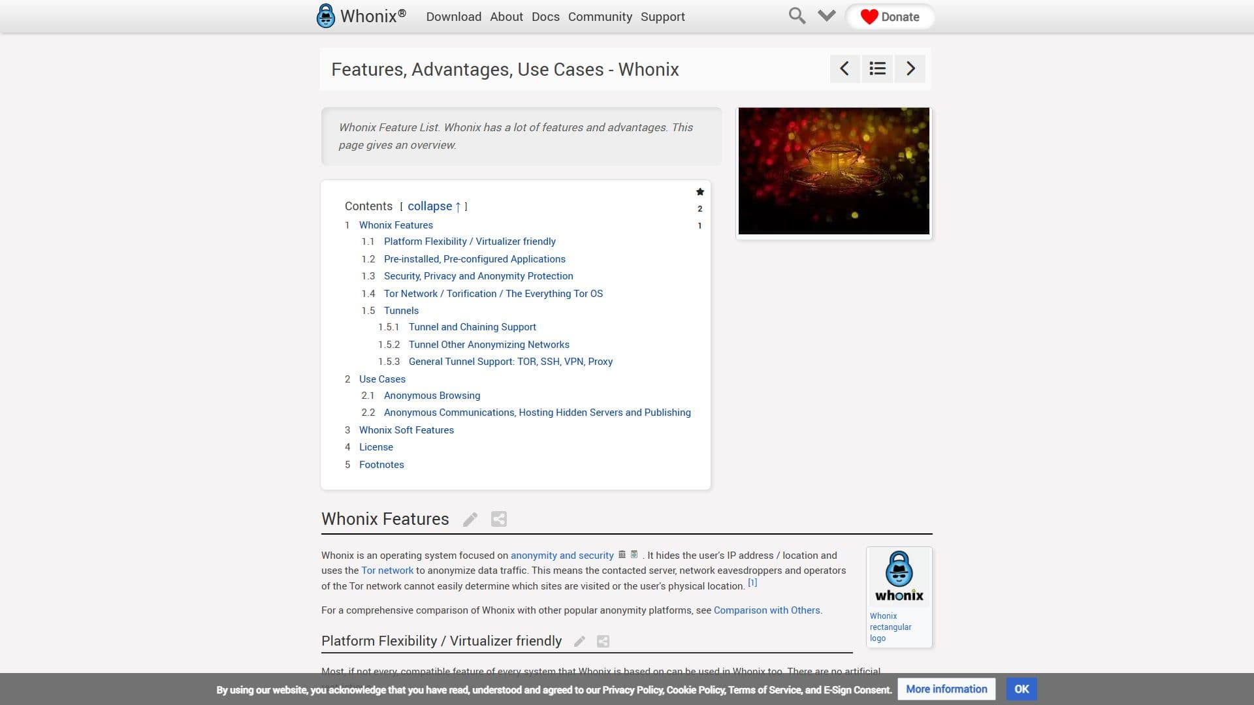Click second small icon after anonymity link
This screenshot has height=705, width=1254.
(634, 554)
